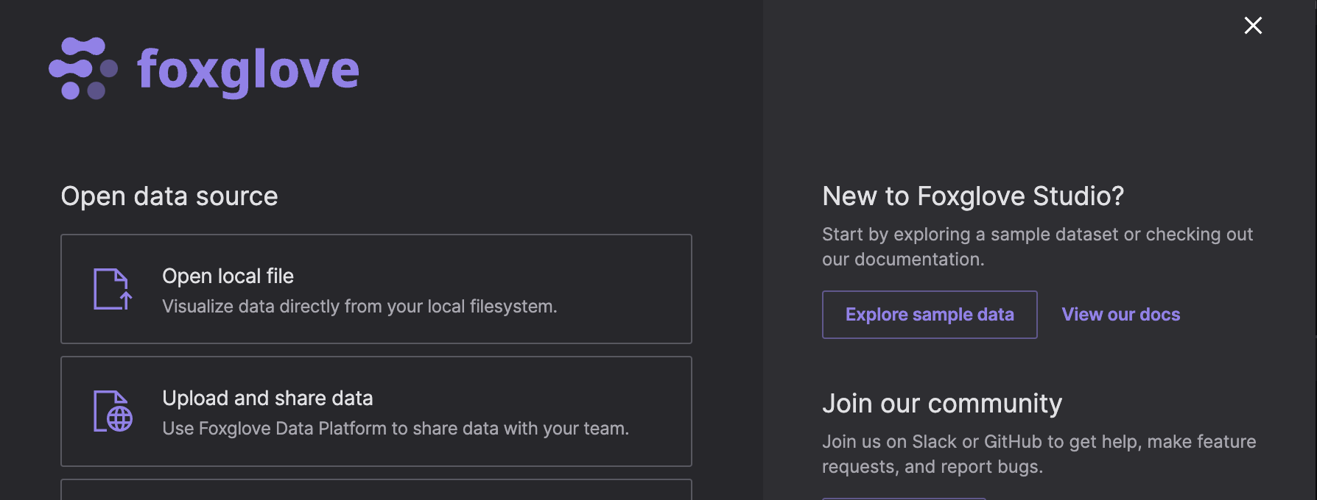The width and height of the screenshot is (1317, 500).
Task: Click the Open data source heading
Action: tap(169, 196)
